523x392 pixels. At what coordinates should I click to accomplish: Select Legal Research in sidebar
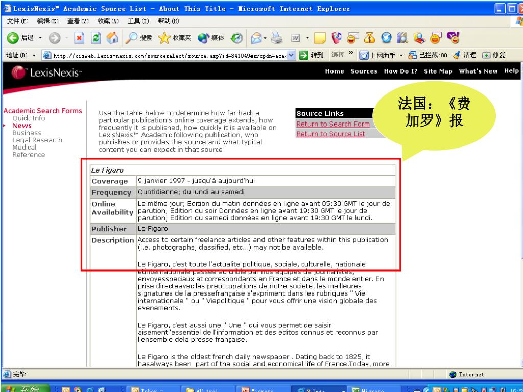pos(37,140)
